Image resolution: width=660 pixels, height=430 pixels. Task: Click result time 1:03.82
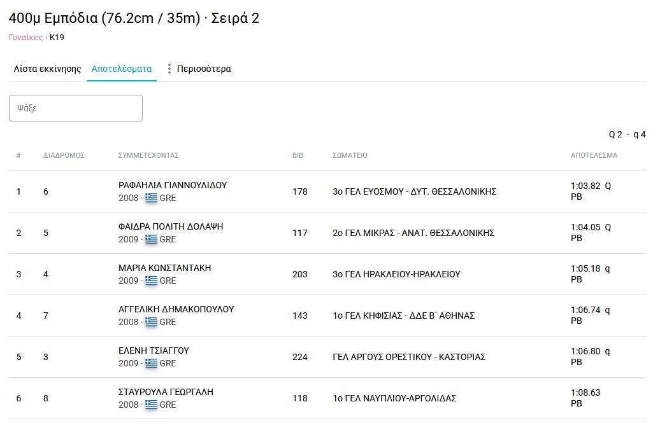coord(585,186)
